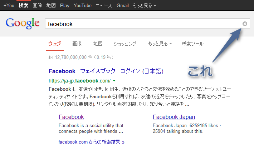Open Gmail from the top bar
Viewport: 254px width, 150px height.
(123, 6)
